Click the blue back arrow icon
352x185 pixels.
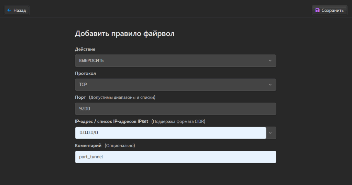tap(9, 10)
